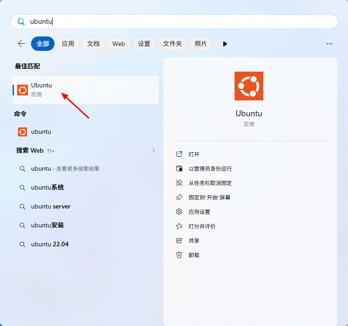Open the 搜索 Web section header

(30, 150)
